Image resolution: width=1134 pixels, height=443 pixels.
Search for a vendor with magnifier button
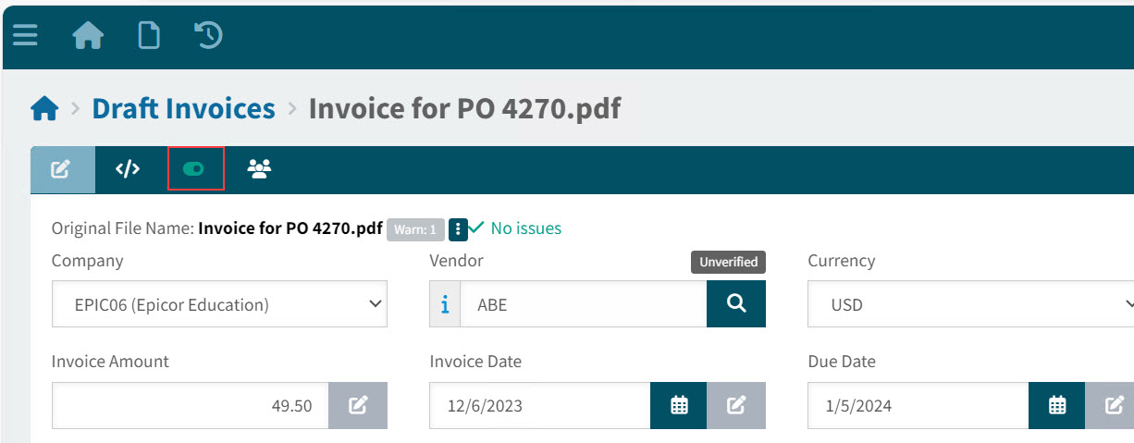(x=736, y=304)
